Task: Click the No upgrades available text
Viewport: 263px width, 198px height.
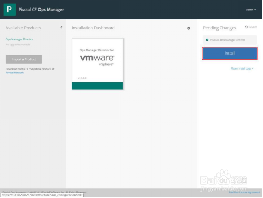Action: [18, 44]
